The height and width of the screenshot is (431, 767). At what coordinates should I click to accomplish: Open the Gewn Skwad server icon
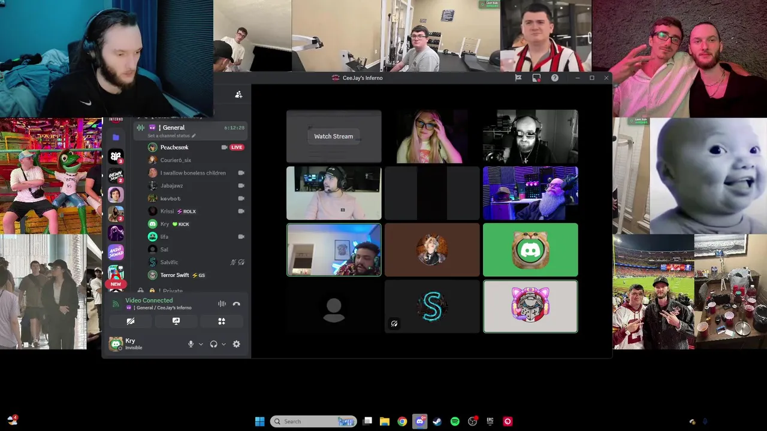(116, 175)
